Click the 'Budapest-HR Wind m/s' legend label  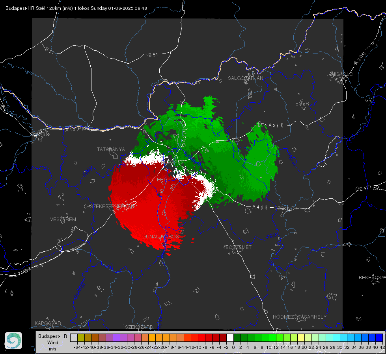[53, 343]
